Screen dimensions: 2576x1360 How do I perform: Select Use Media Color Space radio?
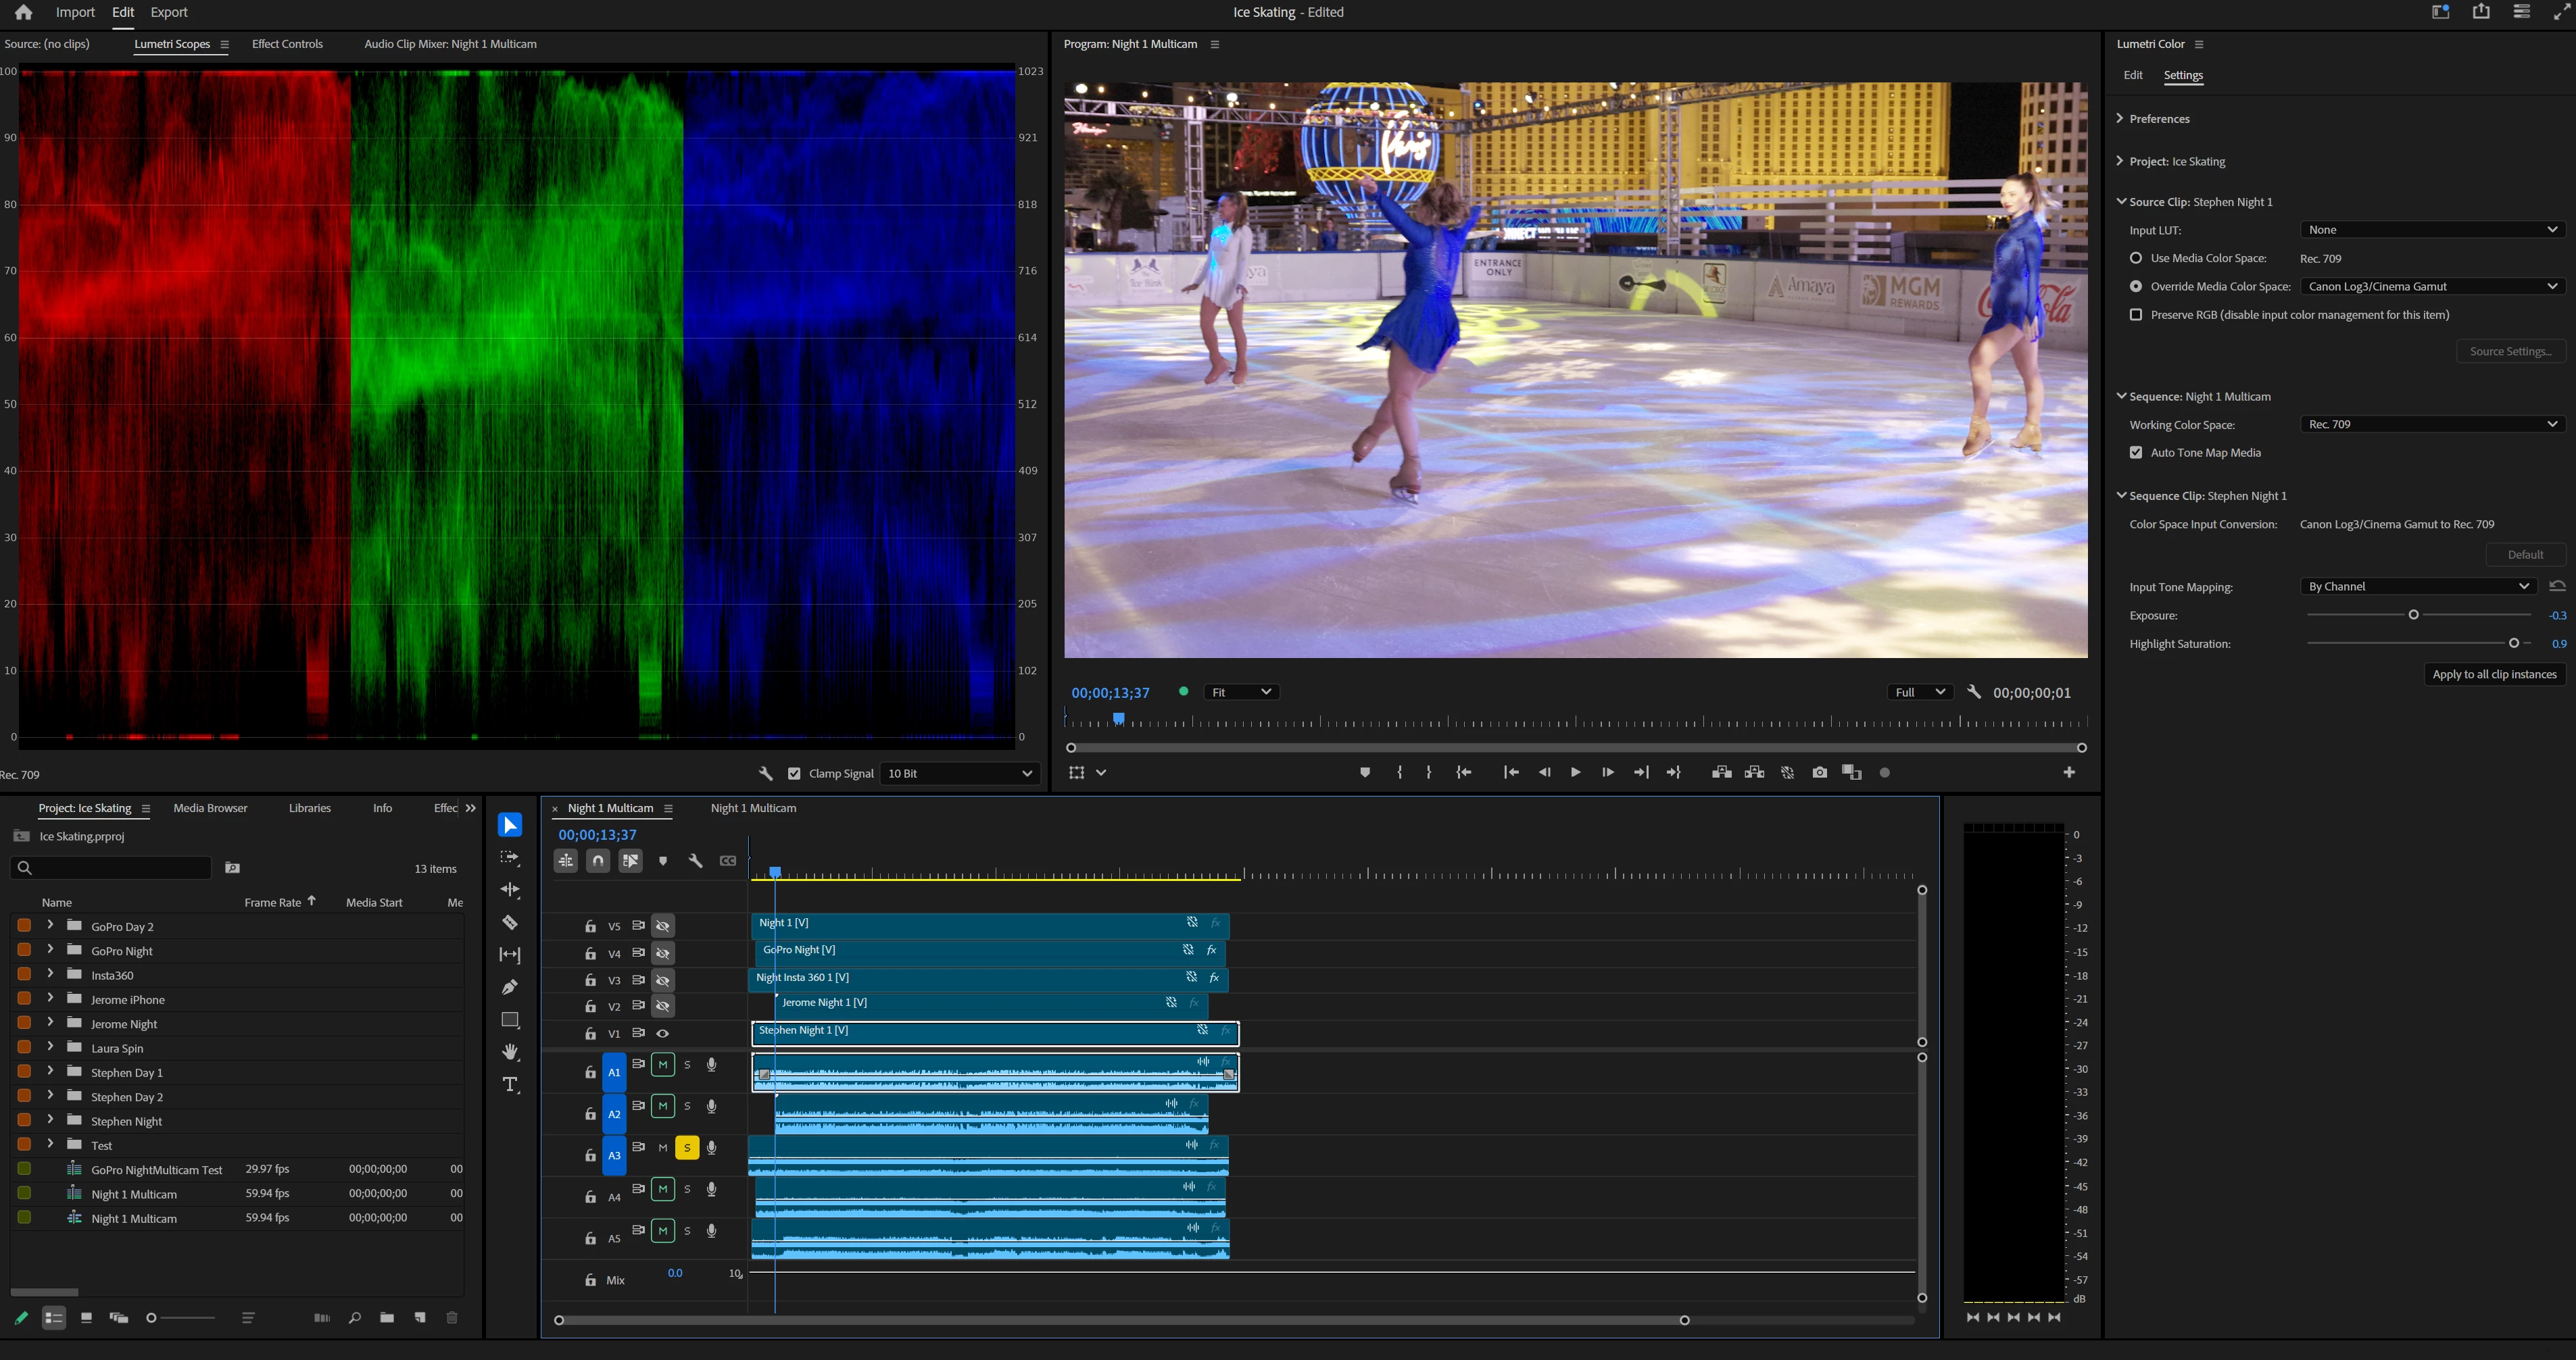[x=2136, y=258]
